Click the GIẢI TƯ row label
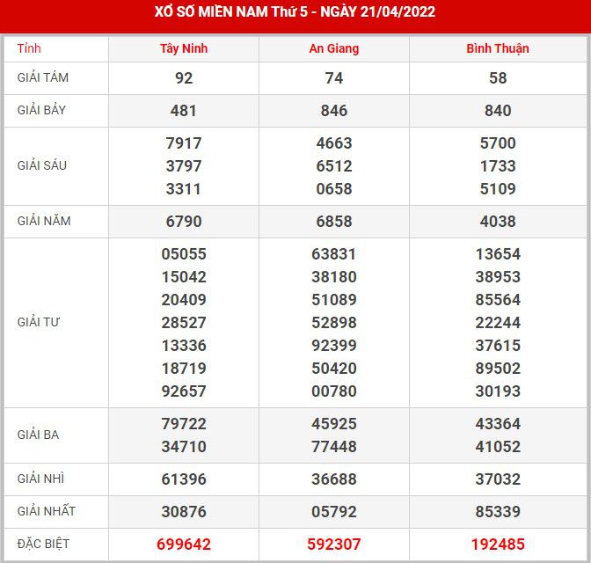The height and width of the screenshot is (563, 591). pyautogui.click(x=39, y=322)
